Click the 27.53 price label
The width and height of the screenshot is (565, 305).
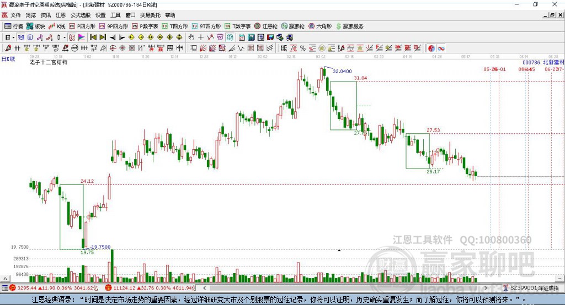point(433,130)
